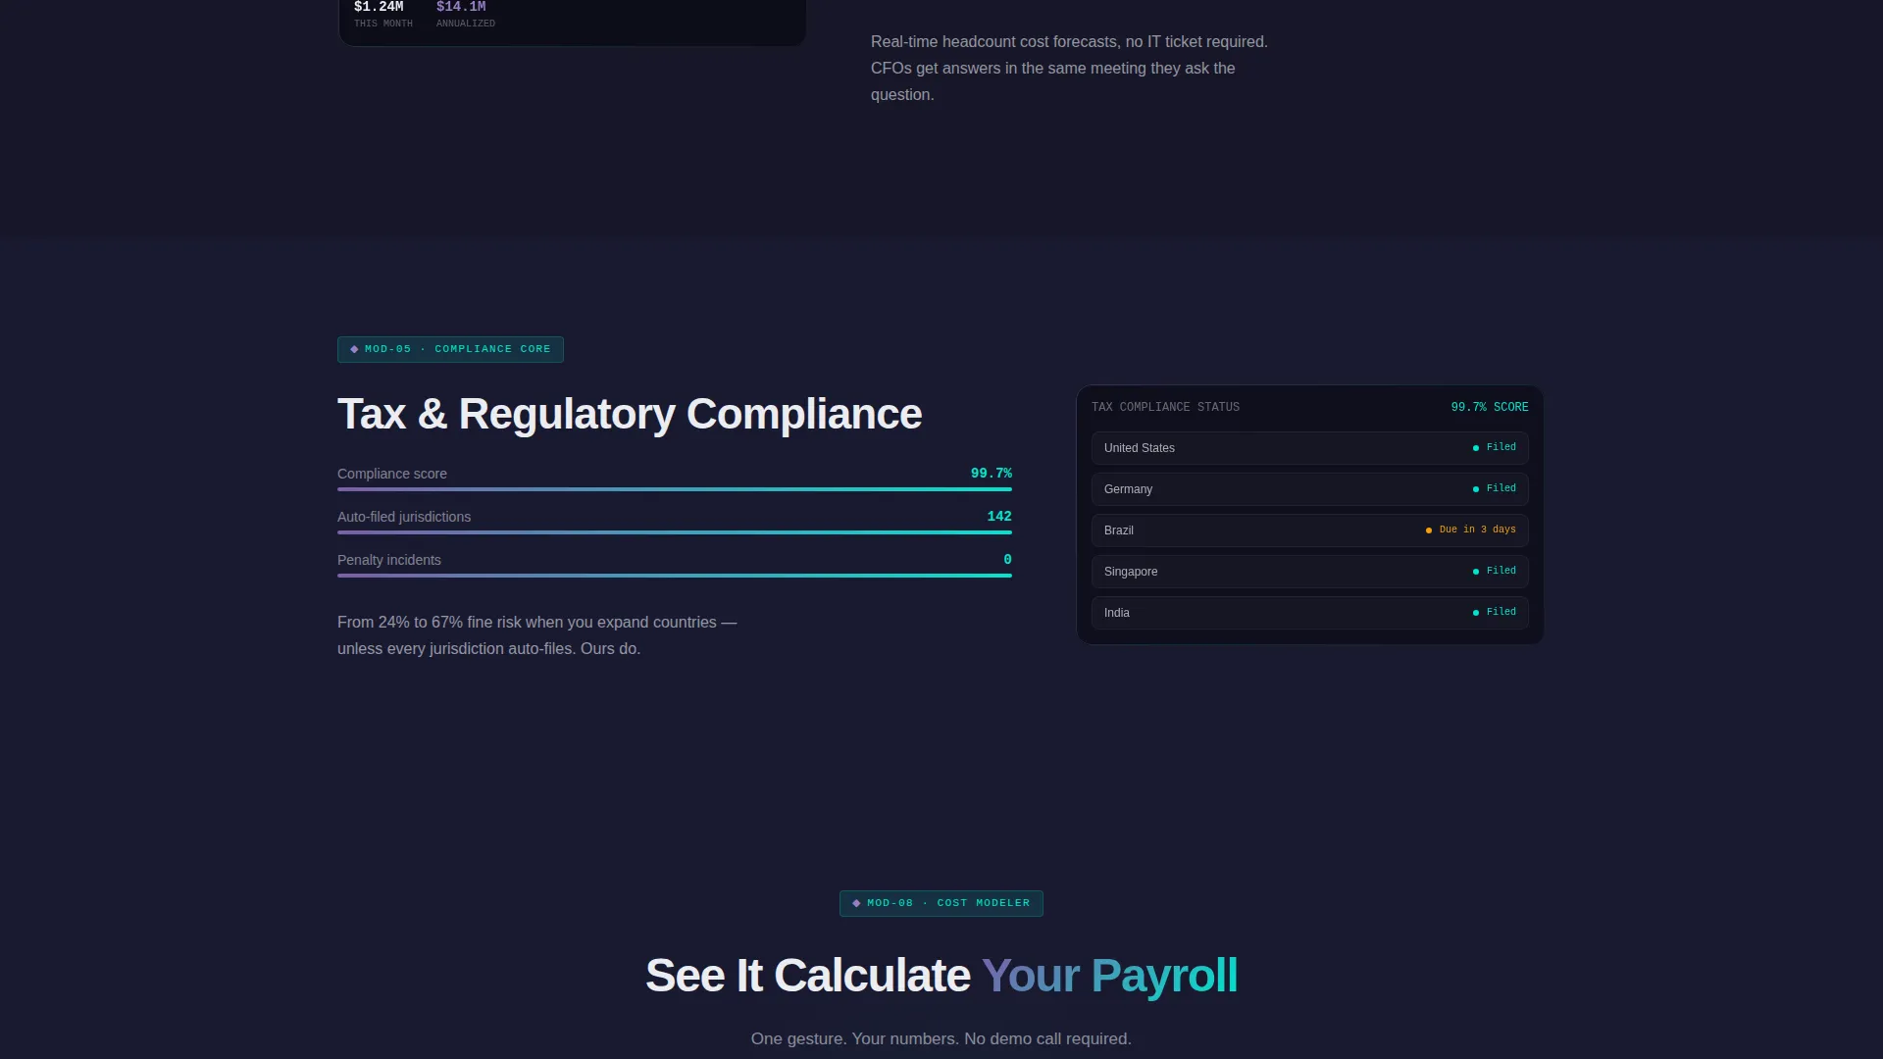Image resolution: width=1883 pixels, height=1059 pixels.
Task: Click the fine risk description paragraph
Action: coord(537,635)
